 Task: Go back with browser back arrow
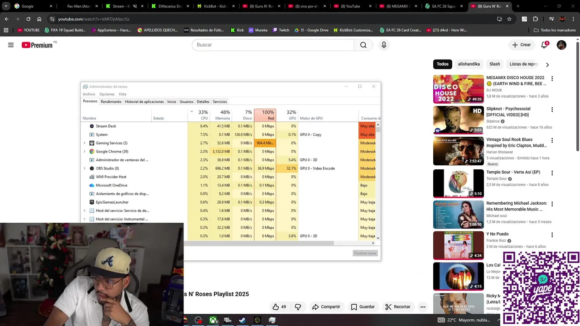[x=6, y=19]
